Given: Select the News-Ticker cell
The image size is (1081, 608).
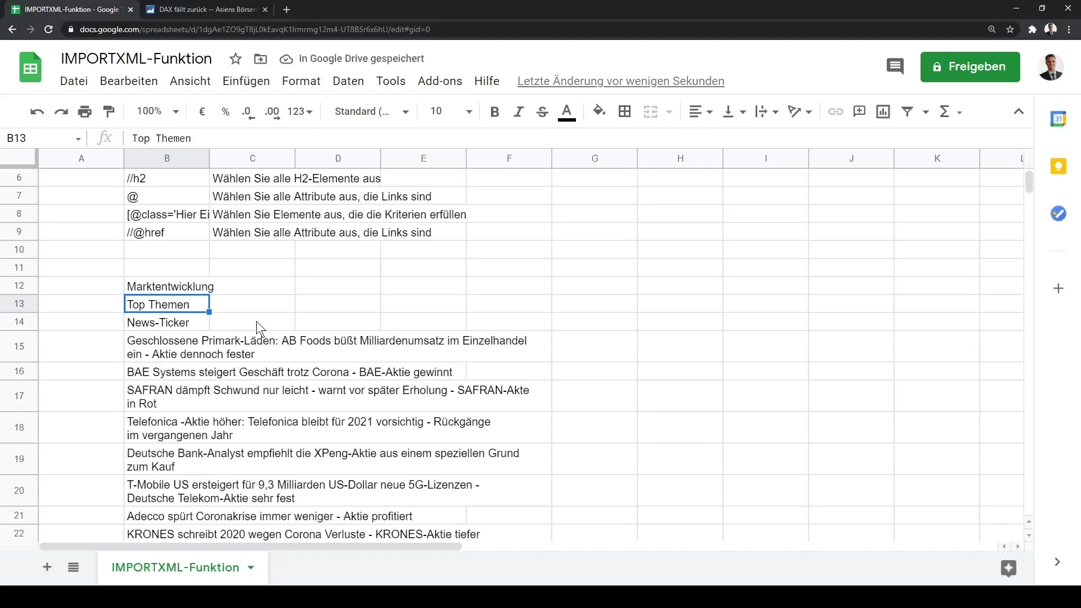Looking at the screenshot, I should (x=167, y=322).
